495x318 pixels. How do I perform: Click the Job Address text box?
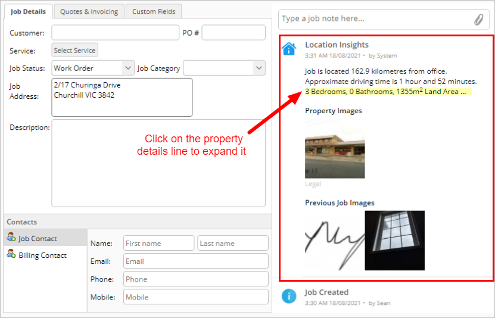[122, 98]
